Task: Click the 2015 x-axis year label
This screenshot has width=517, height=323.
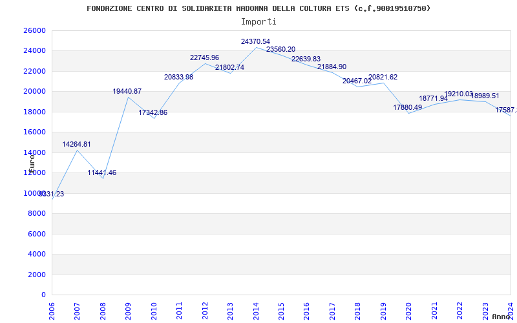Action: point(281,311)
